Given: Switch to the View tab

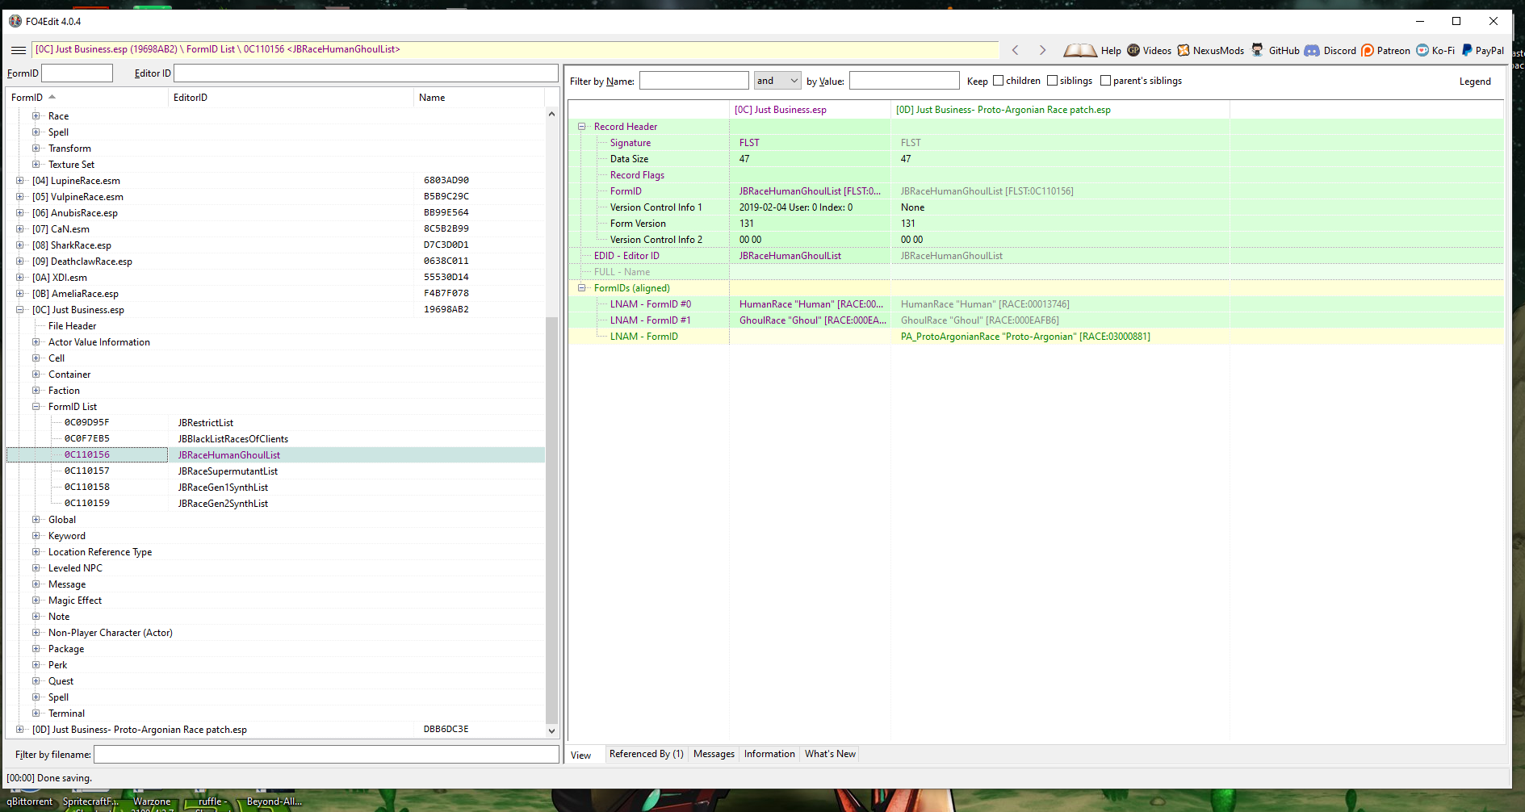Looking at the screenshot, I should [x=581, y=755].
